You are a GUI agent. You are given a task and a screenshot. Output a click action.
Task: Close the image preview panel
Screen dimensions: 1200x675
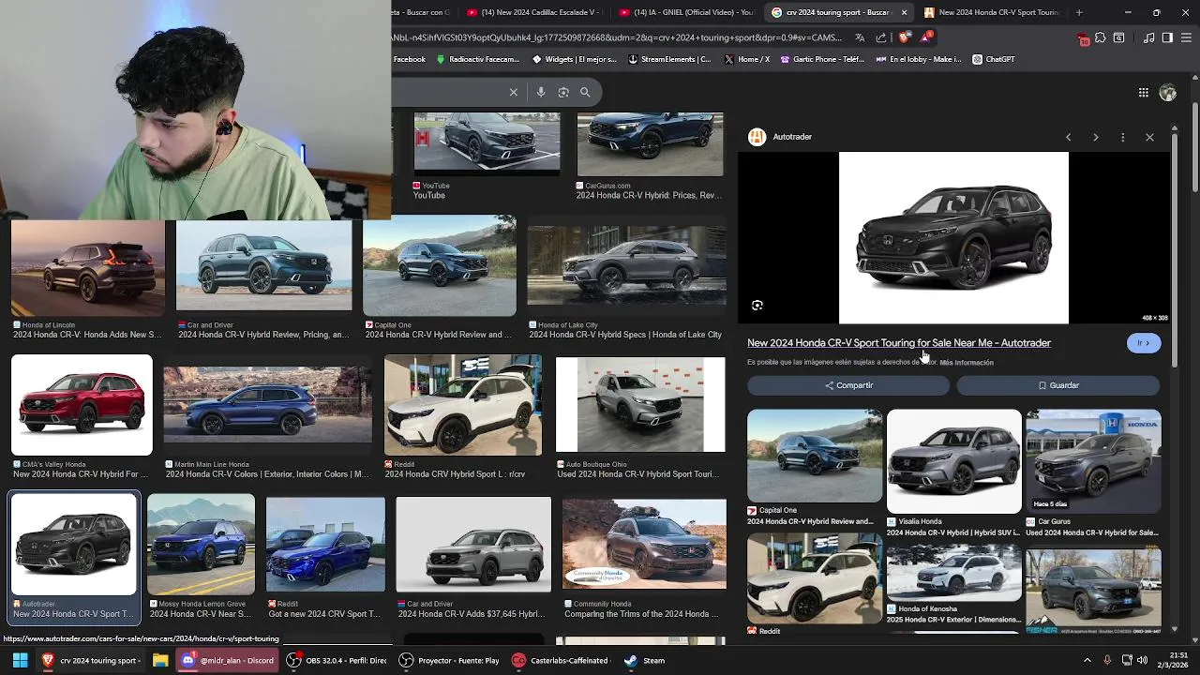coord(1149,137)
